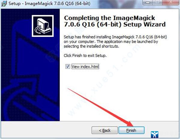Screen dimensions: 180x139
Task: Click the computer install icon in wizard banner
Action: [x=43, y=26]
